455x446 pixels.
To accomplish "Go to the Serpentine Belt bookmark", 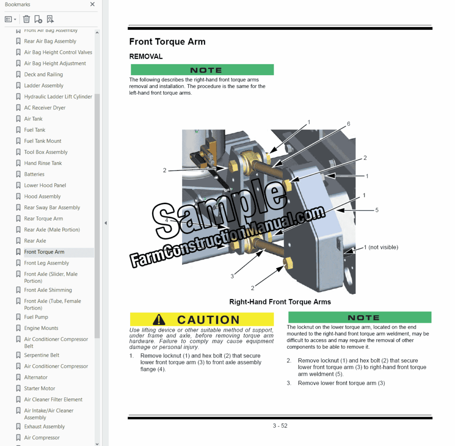I will [41, 355].
